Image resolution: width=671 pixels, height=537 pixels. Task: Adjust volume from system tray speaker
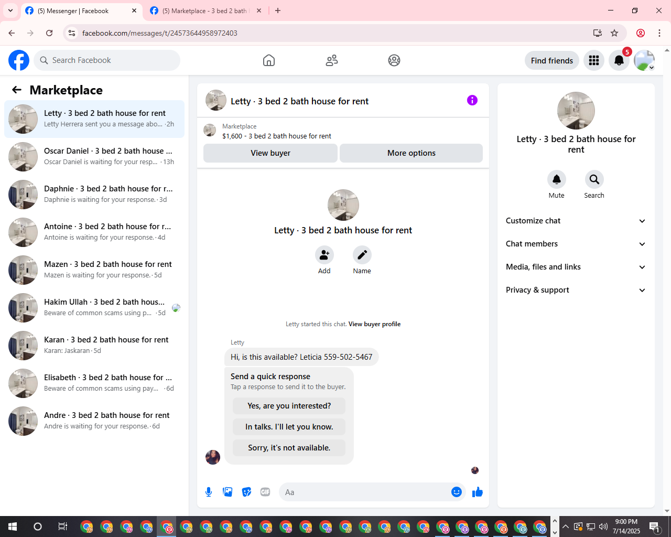click(603, 527)
